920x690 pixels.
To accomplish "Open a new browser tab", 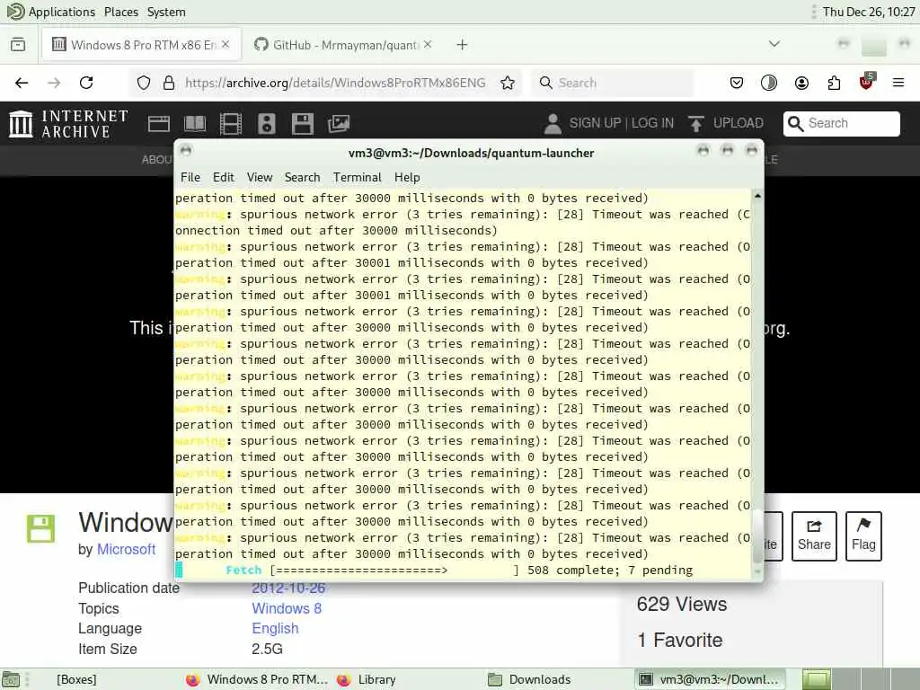I will click(462, 45).
